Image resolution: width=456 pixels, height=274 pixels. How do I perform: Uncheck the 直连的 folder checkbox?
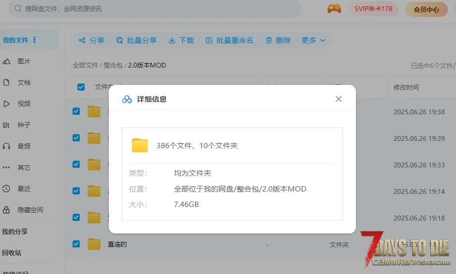76,244
